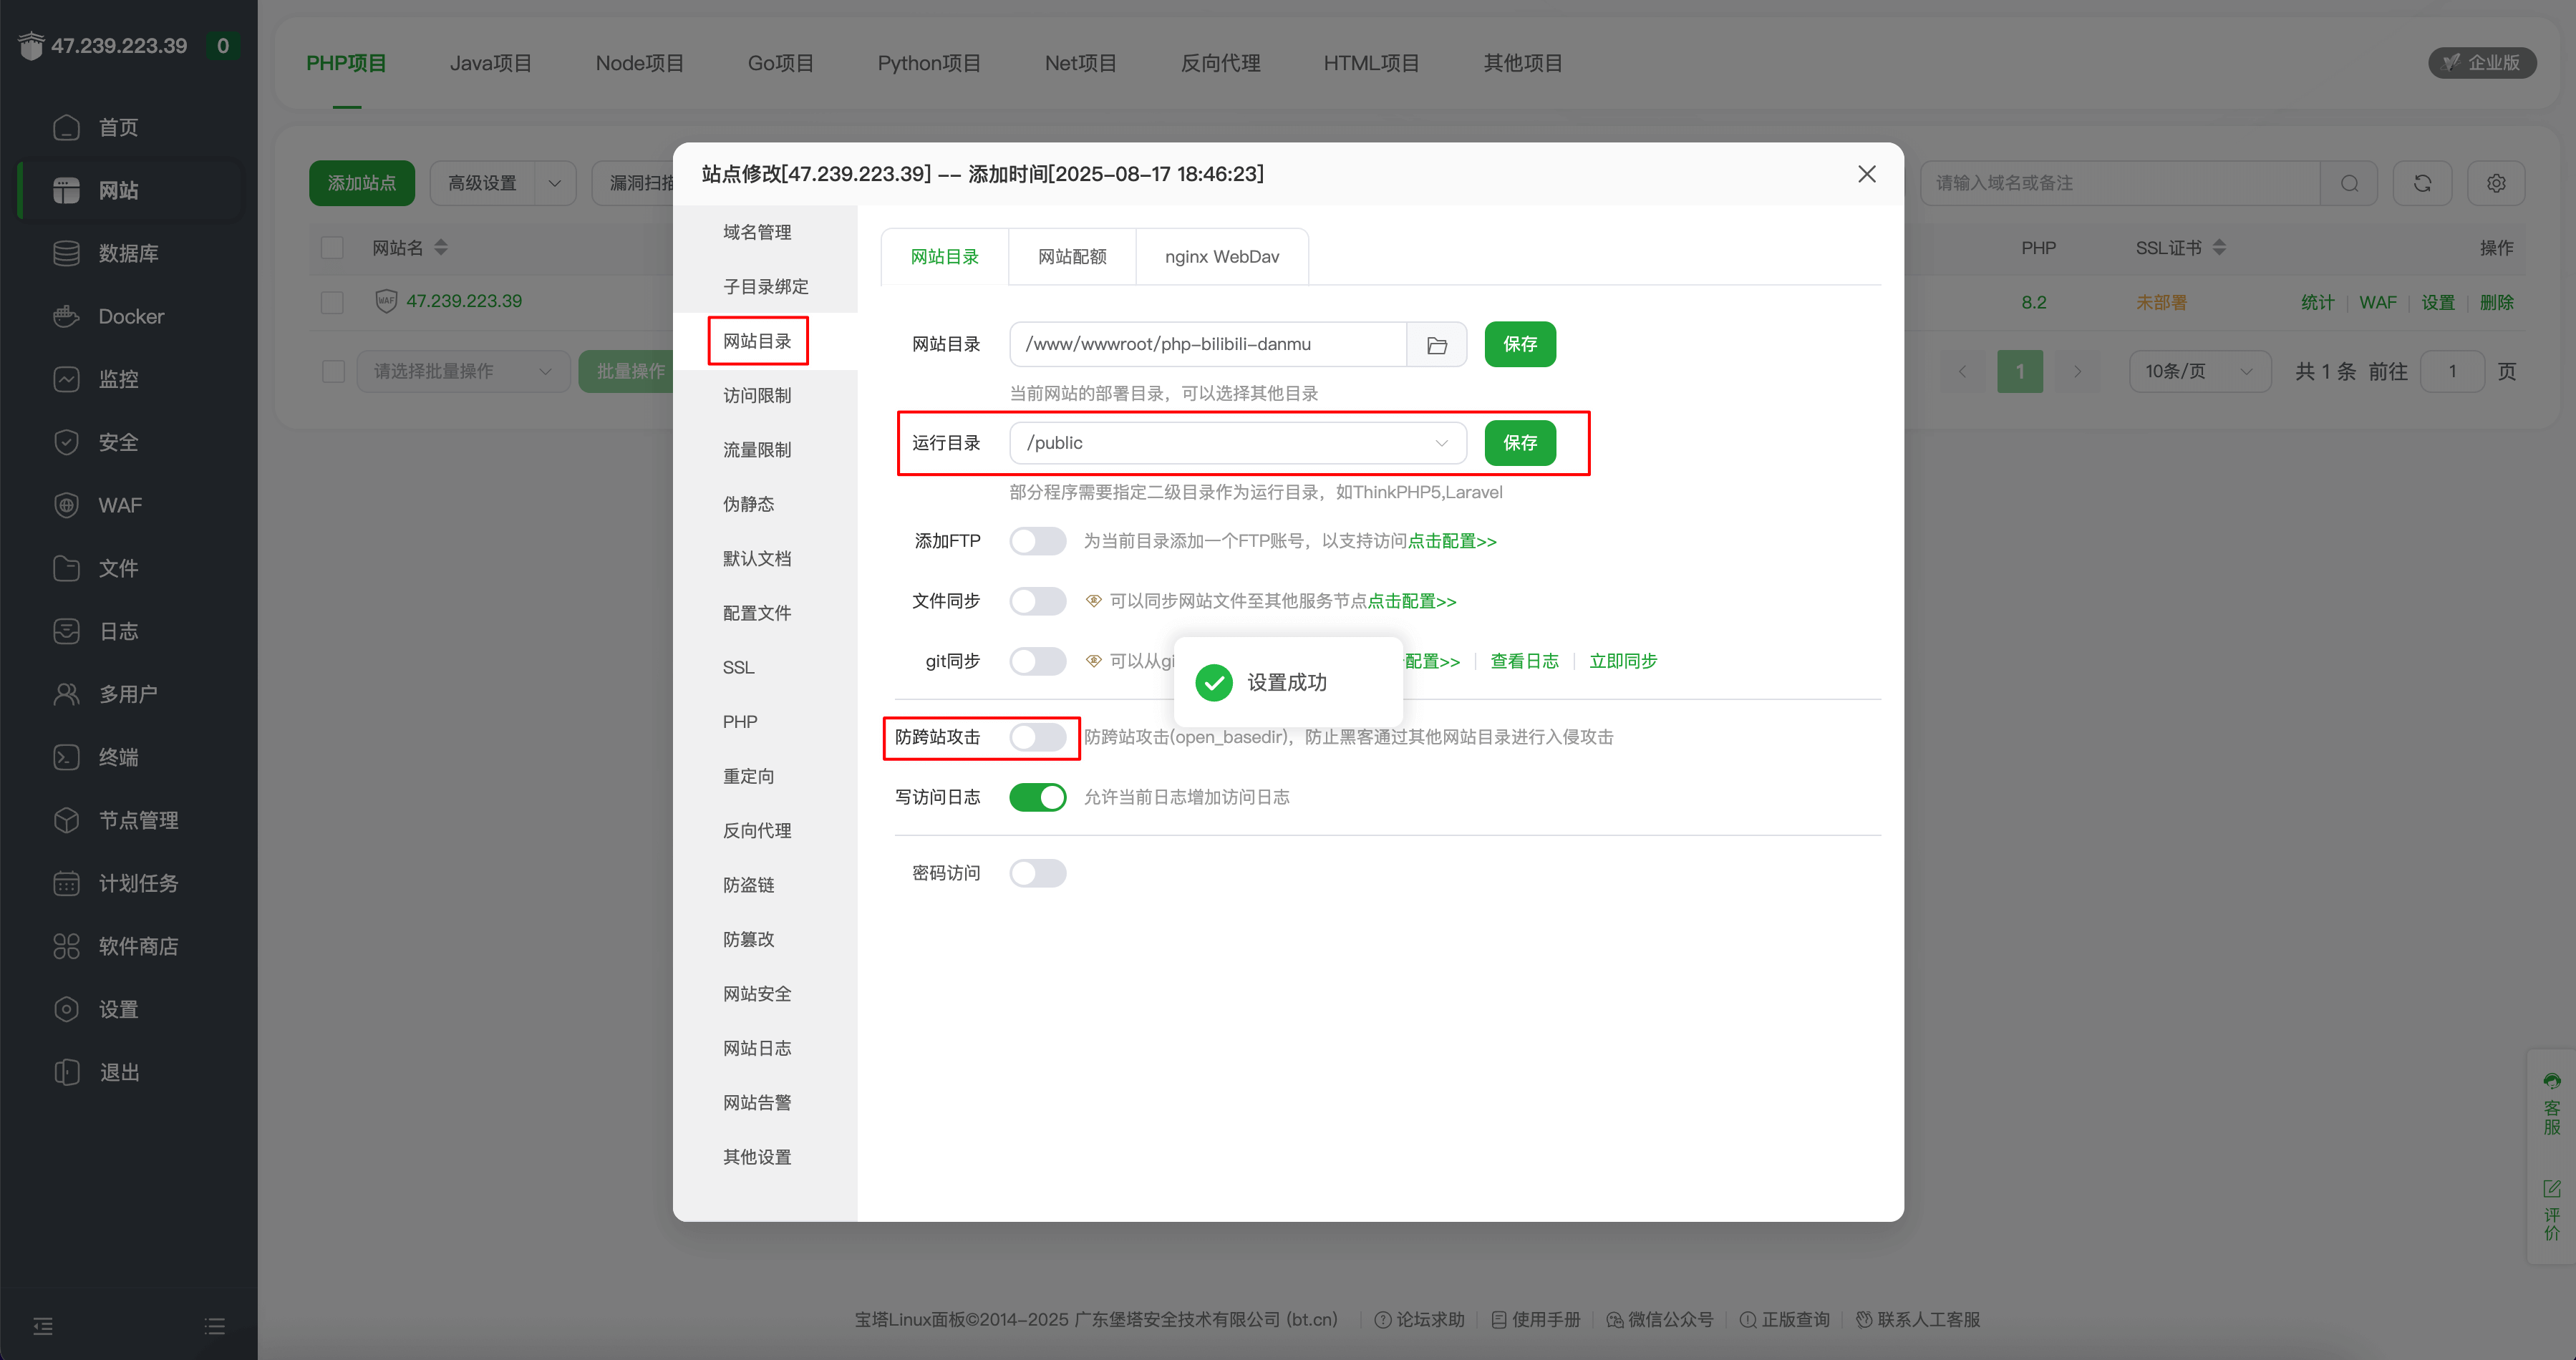Disable the 写访问日志 logging toggle
Viewport: 2576px width, 1360px height.
[1037, 797]
